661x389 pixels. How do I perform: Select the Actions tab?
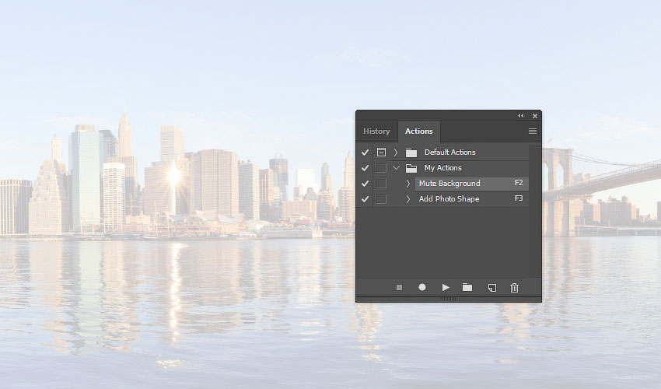pos(418,131)
